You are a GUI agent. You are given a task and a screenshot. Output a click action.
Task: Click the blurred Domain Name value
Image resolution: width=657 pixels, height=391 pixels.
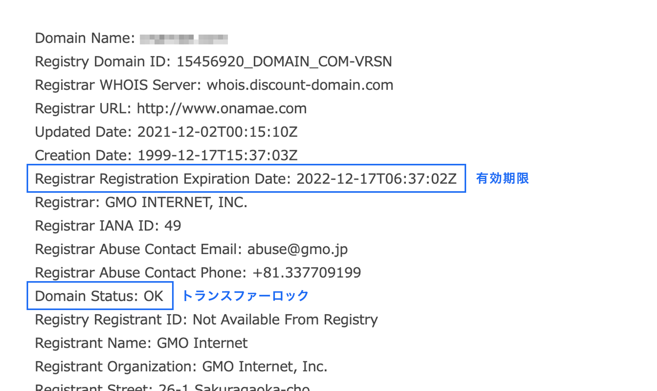click(x=184, y=39)
